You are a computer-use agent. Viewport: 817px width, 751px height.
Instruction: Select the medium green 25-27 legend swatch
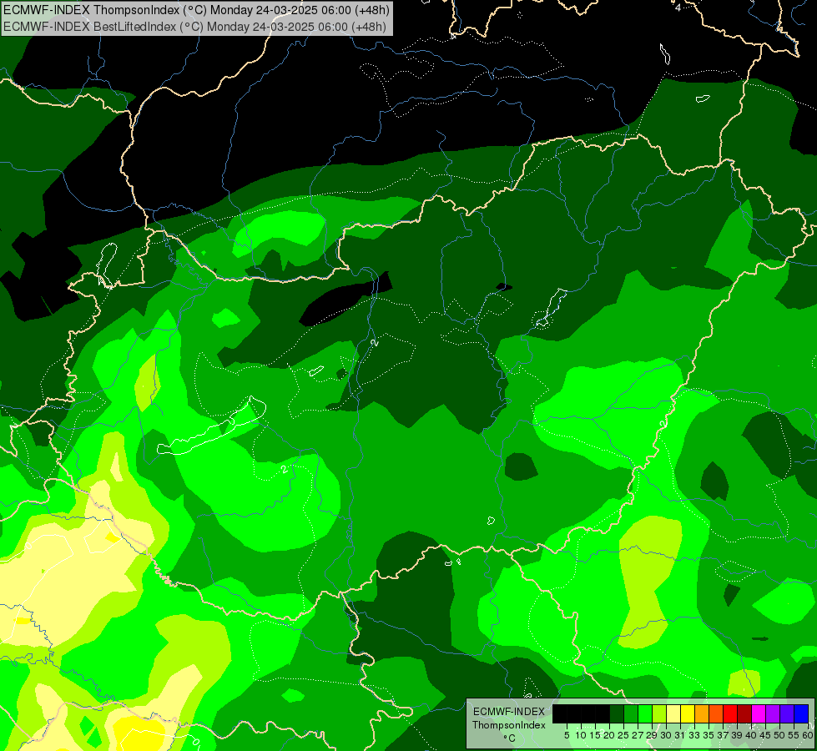pyautogui.click(x=631, y=713)
